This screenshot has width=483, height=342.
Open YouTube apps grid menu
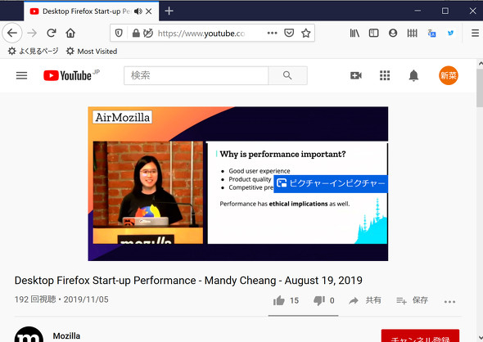[x=385, y=75]
